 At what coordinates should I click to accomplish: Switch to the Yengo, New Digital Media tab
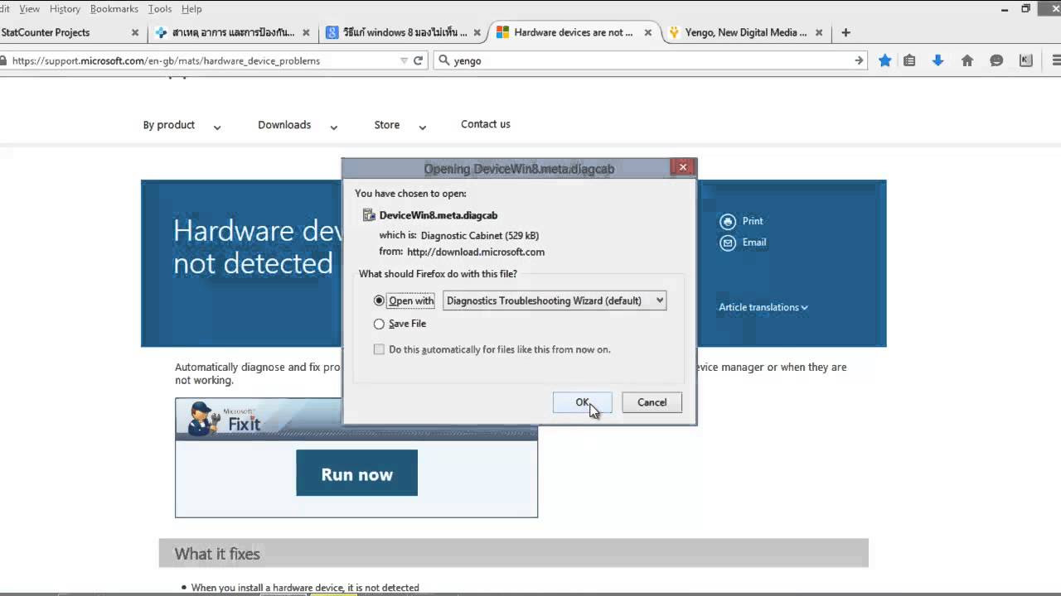[x=745, y=32]
